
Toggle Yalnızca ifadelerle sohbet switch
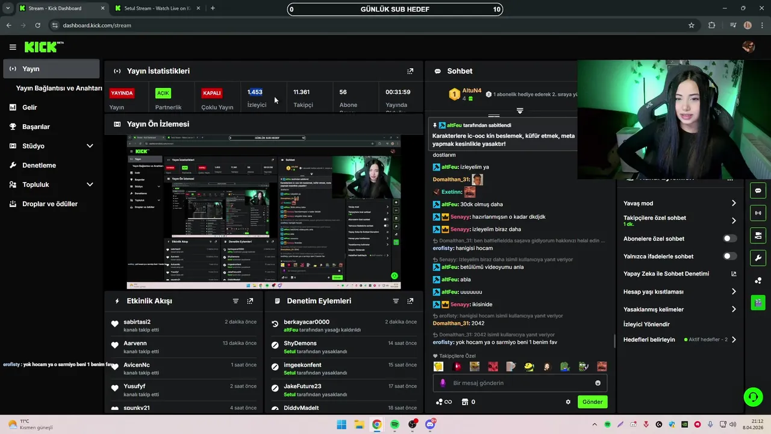coord(730,256)
